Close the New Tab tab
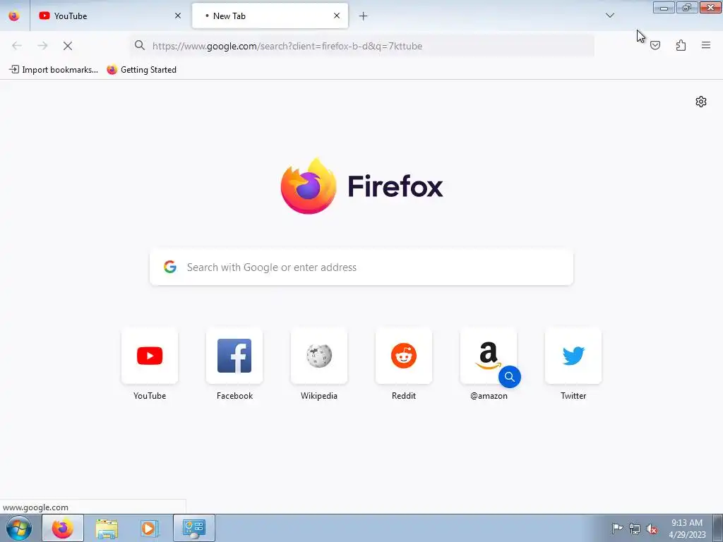Viewport: 723px width, 542px height. tap(337, 16)
